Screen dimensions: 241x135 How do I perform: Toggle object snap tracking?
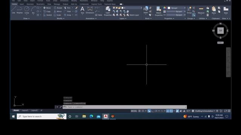tap(168, 111)
